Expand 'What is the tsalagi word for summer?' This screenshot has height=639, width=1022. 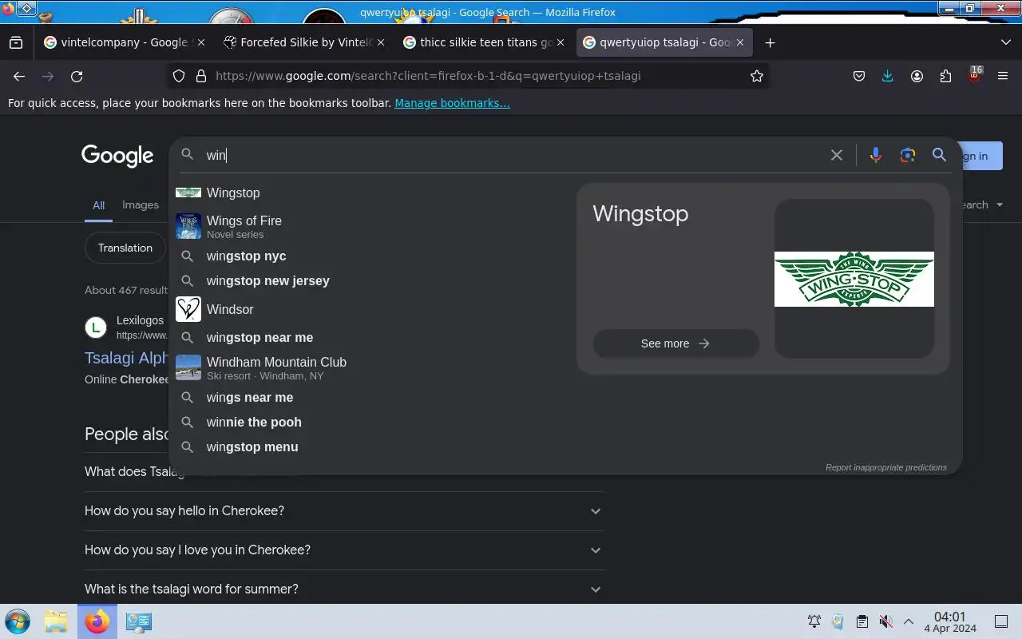point(344,589)
